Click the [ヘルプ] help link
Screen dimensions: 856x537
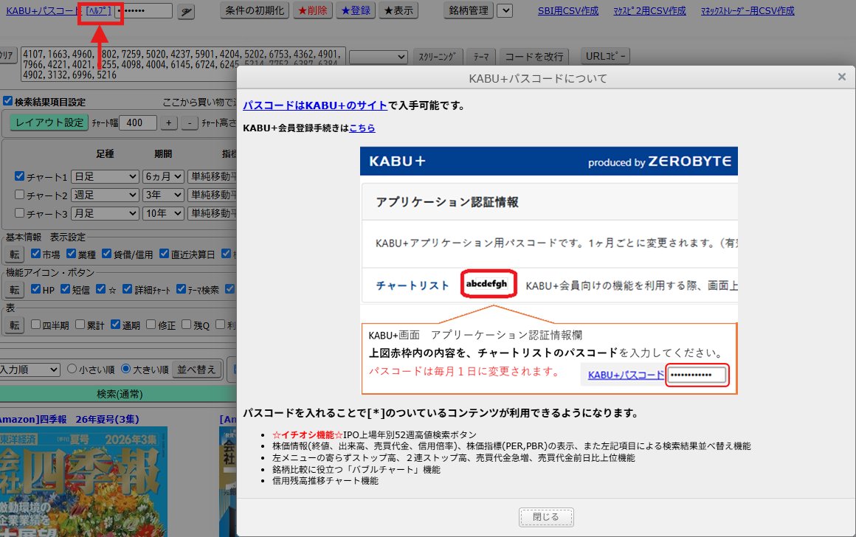coord(99,10)
